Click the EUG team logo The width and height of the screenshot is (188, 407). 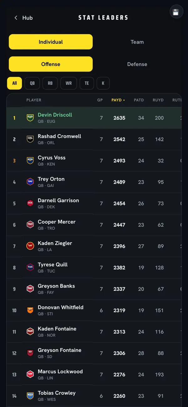point(30,118)
